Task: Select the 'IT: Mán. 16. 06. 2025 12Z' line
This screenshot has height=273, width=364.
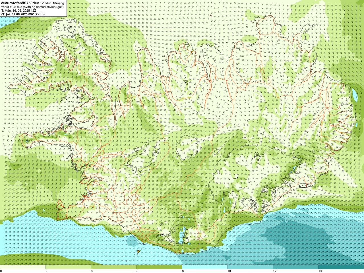Action: (x=18, y=10)
